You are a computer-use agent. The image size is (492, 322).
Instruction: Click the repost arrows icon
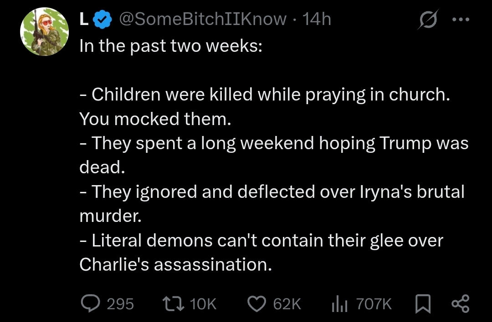(174, 303)
